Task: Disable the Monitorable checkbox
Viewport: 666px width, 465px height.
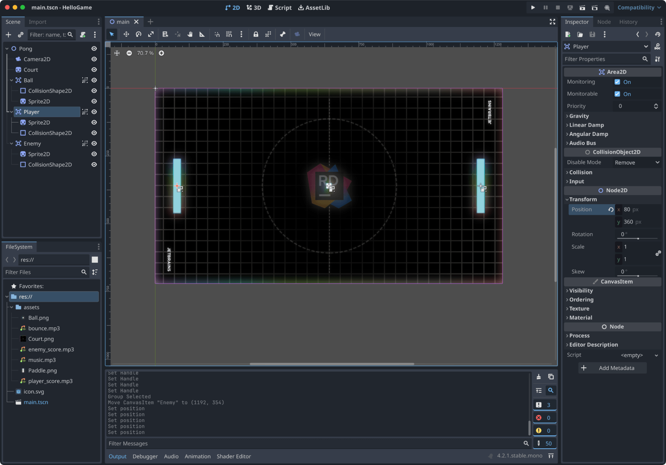Action: point(617,94)
